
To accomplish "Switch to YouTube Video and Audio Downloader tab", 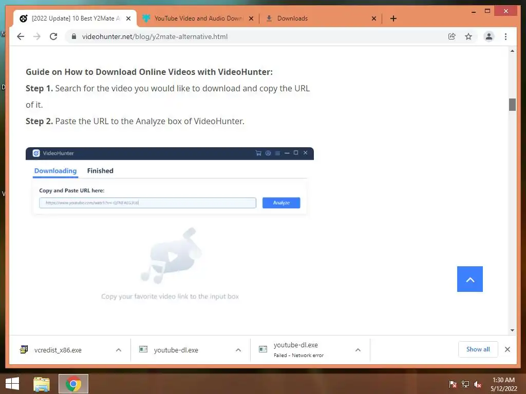I will (198, 18).
